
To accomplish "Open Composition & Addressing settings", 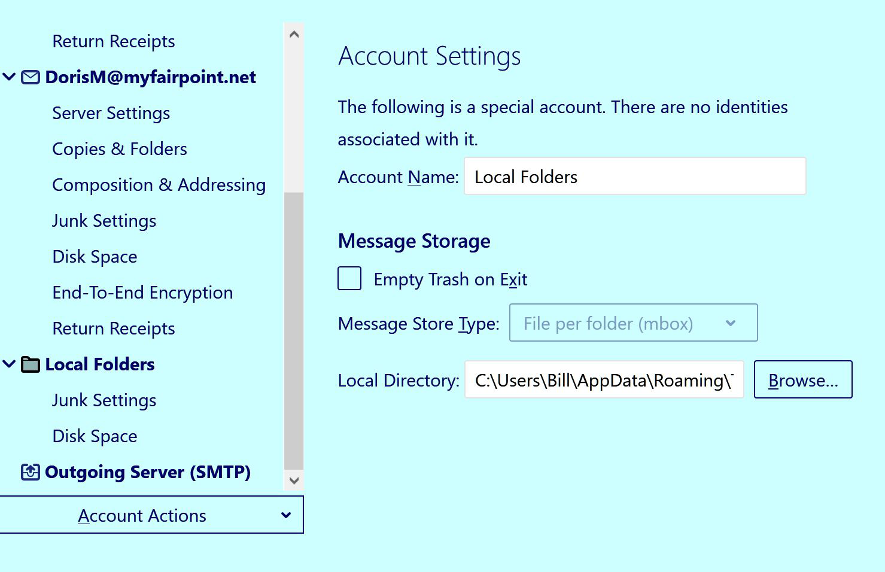I will [x=159, y=185].
